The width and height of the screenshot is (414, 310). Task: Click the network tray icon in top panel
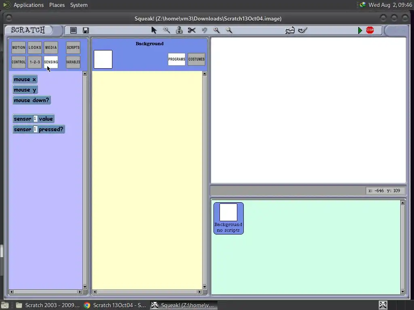(363, 5)
